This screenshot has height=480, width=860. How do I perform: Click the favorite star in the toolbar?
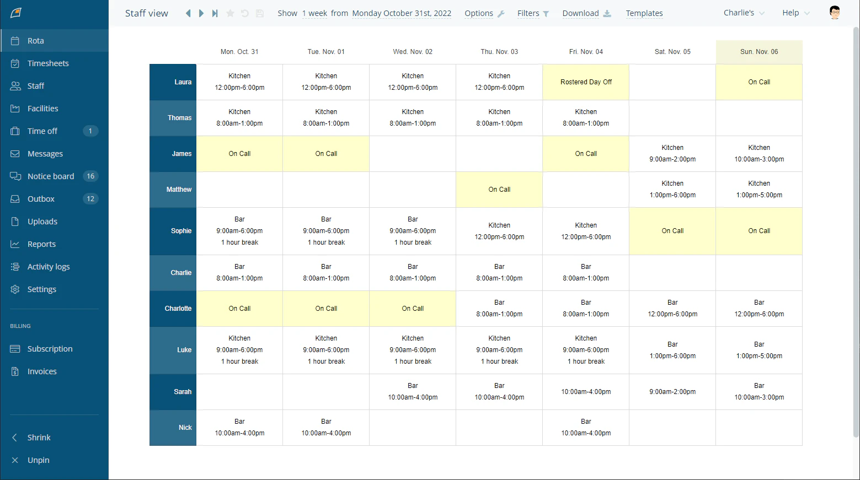[229, 13]
